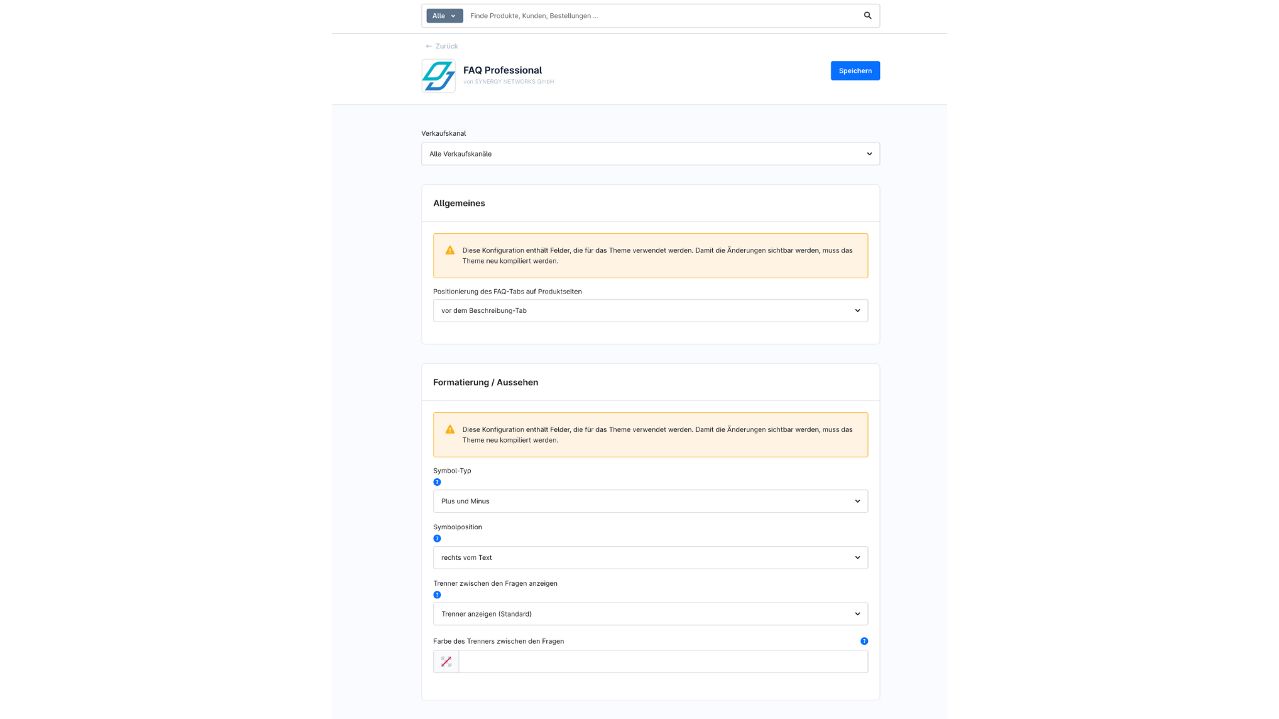Click the Speichern button

pyautogui.click(x=855, y=71)
